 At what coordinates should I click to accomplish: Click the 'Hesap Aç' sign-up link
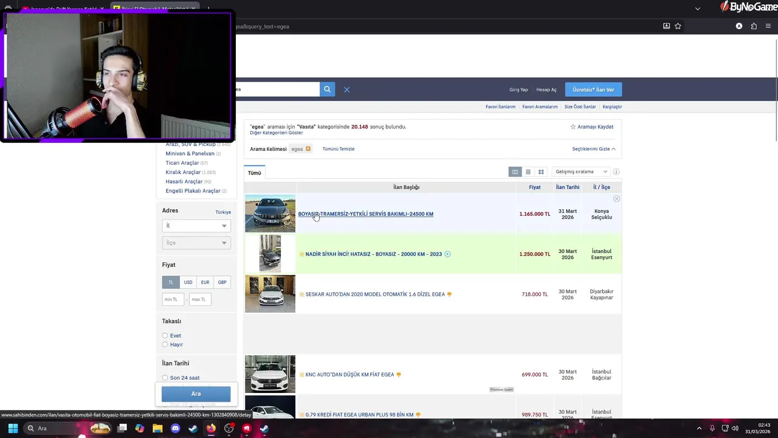[x=546, y=89]
